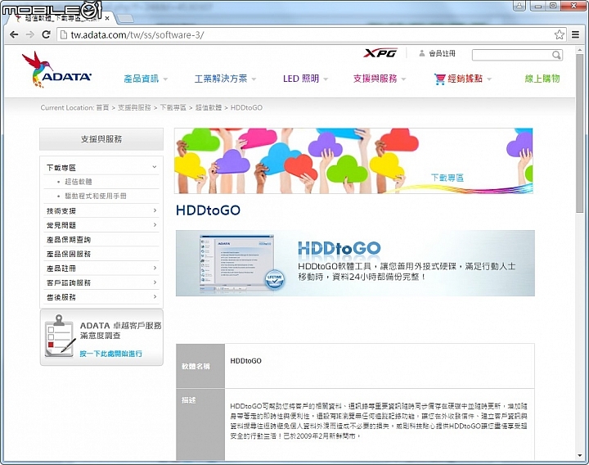Click the survey clipboard icon
The height and width of the screenshot is (465, 589).
(x=59, y=336)
